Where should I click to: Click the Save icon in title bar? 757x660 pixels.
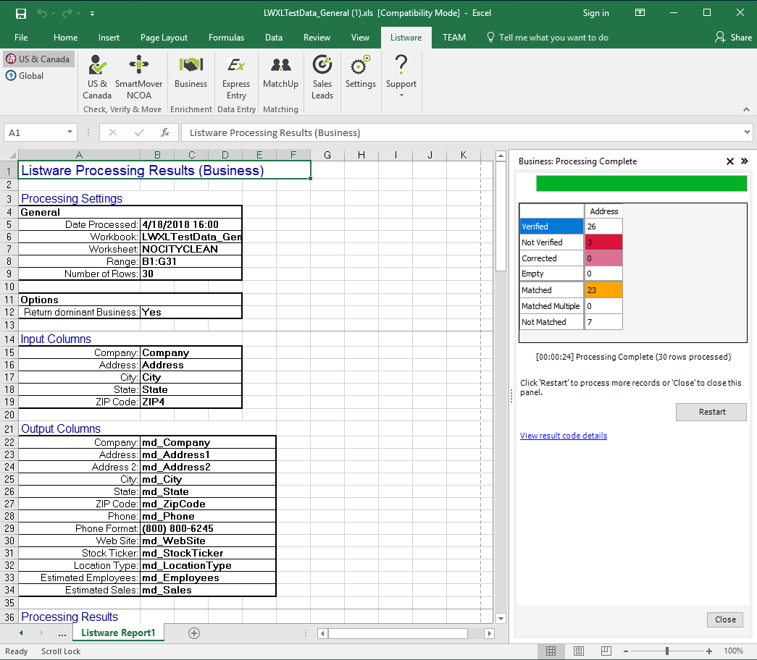pyautogui.click(x=21, y=13)
